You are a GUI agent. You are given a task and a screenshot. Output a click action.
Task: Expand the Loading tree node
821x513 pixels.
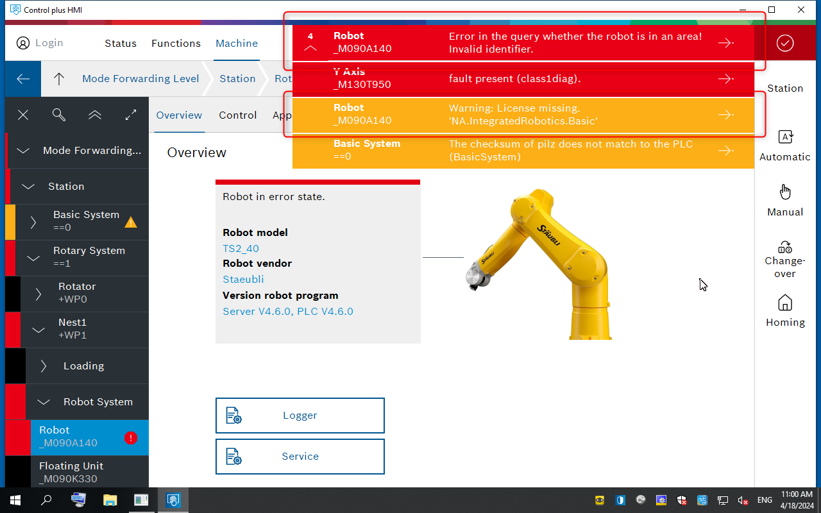44,366
